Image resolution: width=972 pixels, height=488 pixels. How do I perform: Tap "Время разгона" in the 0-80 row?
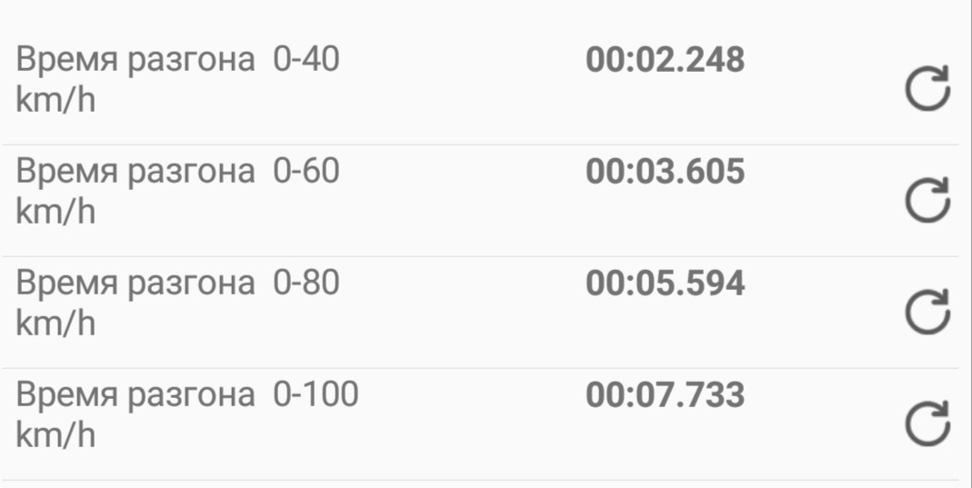click(135, 285)
